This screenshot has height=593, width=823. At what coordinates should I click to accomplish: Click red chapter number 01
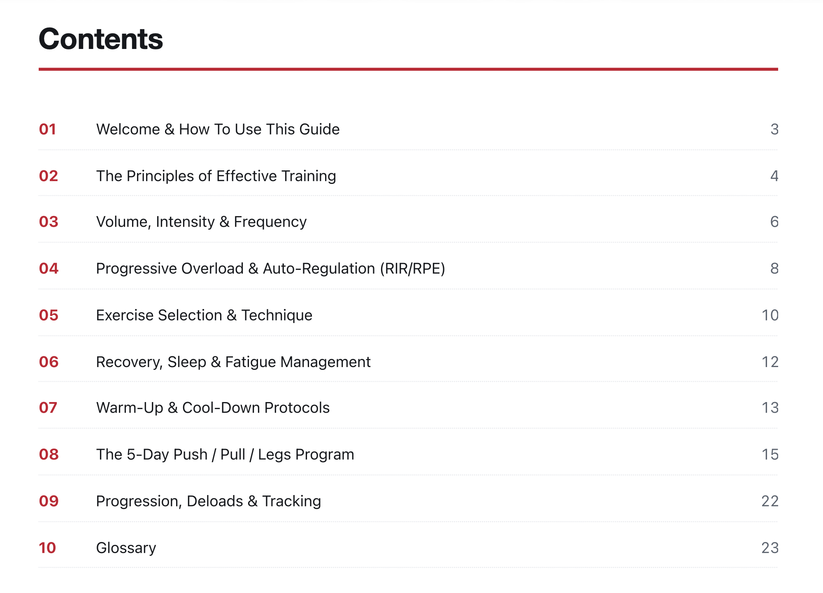pyautogui.click(x=48, y=129)
